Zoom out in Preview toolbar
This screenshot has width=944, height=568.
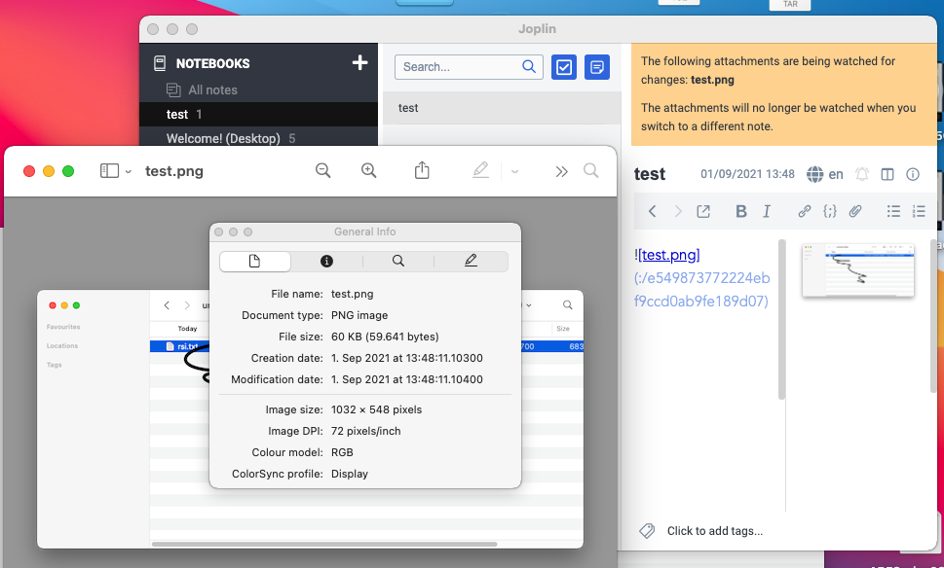(323, 171)
